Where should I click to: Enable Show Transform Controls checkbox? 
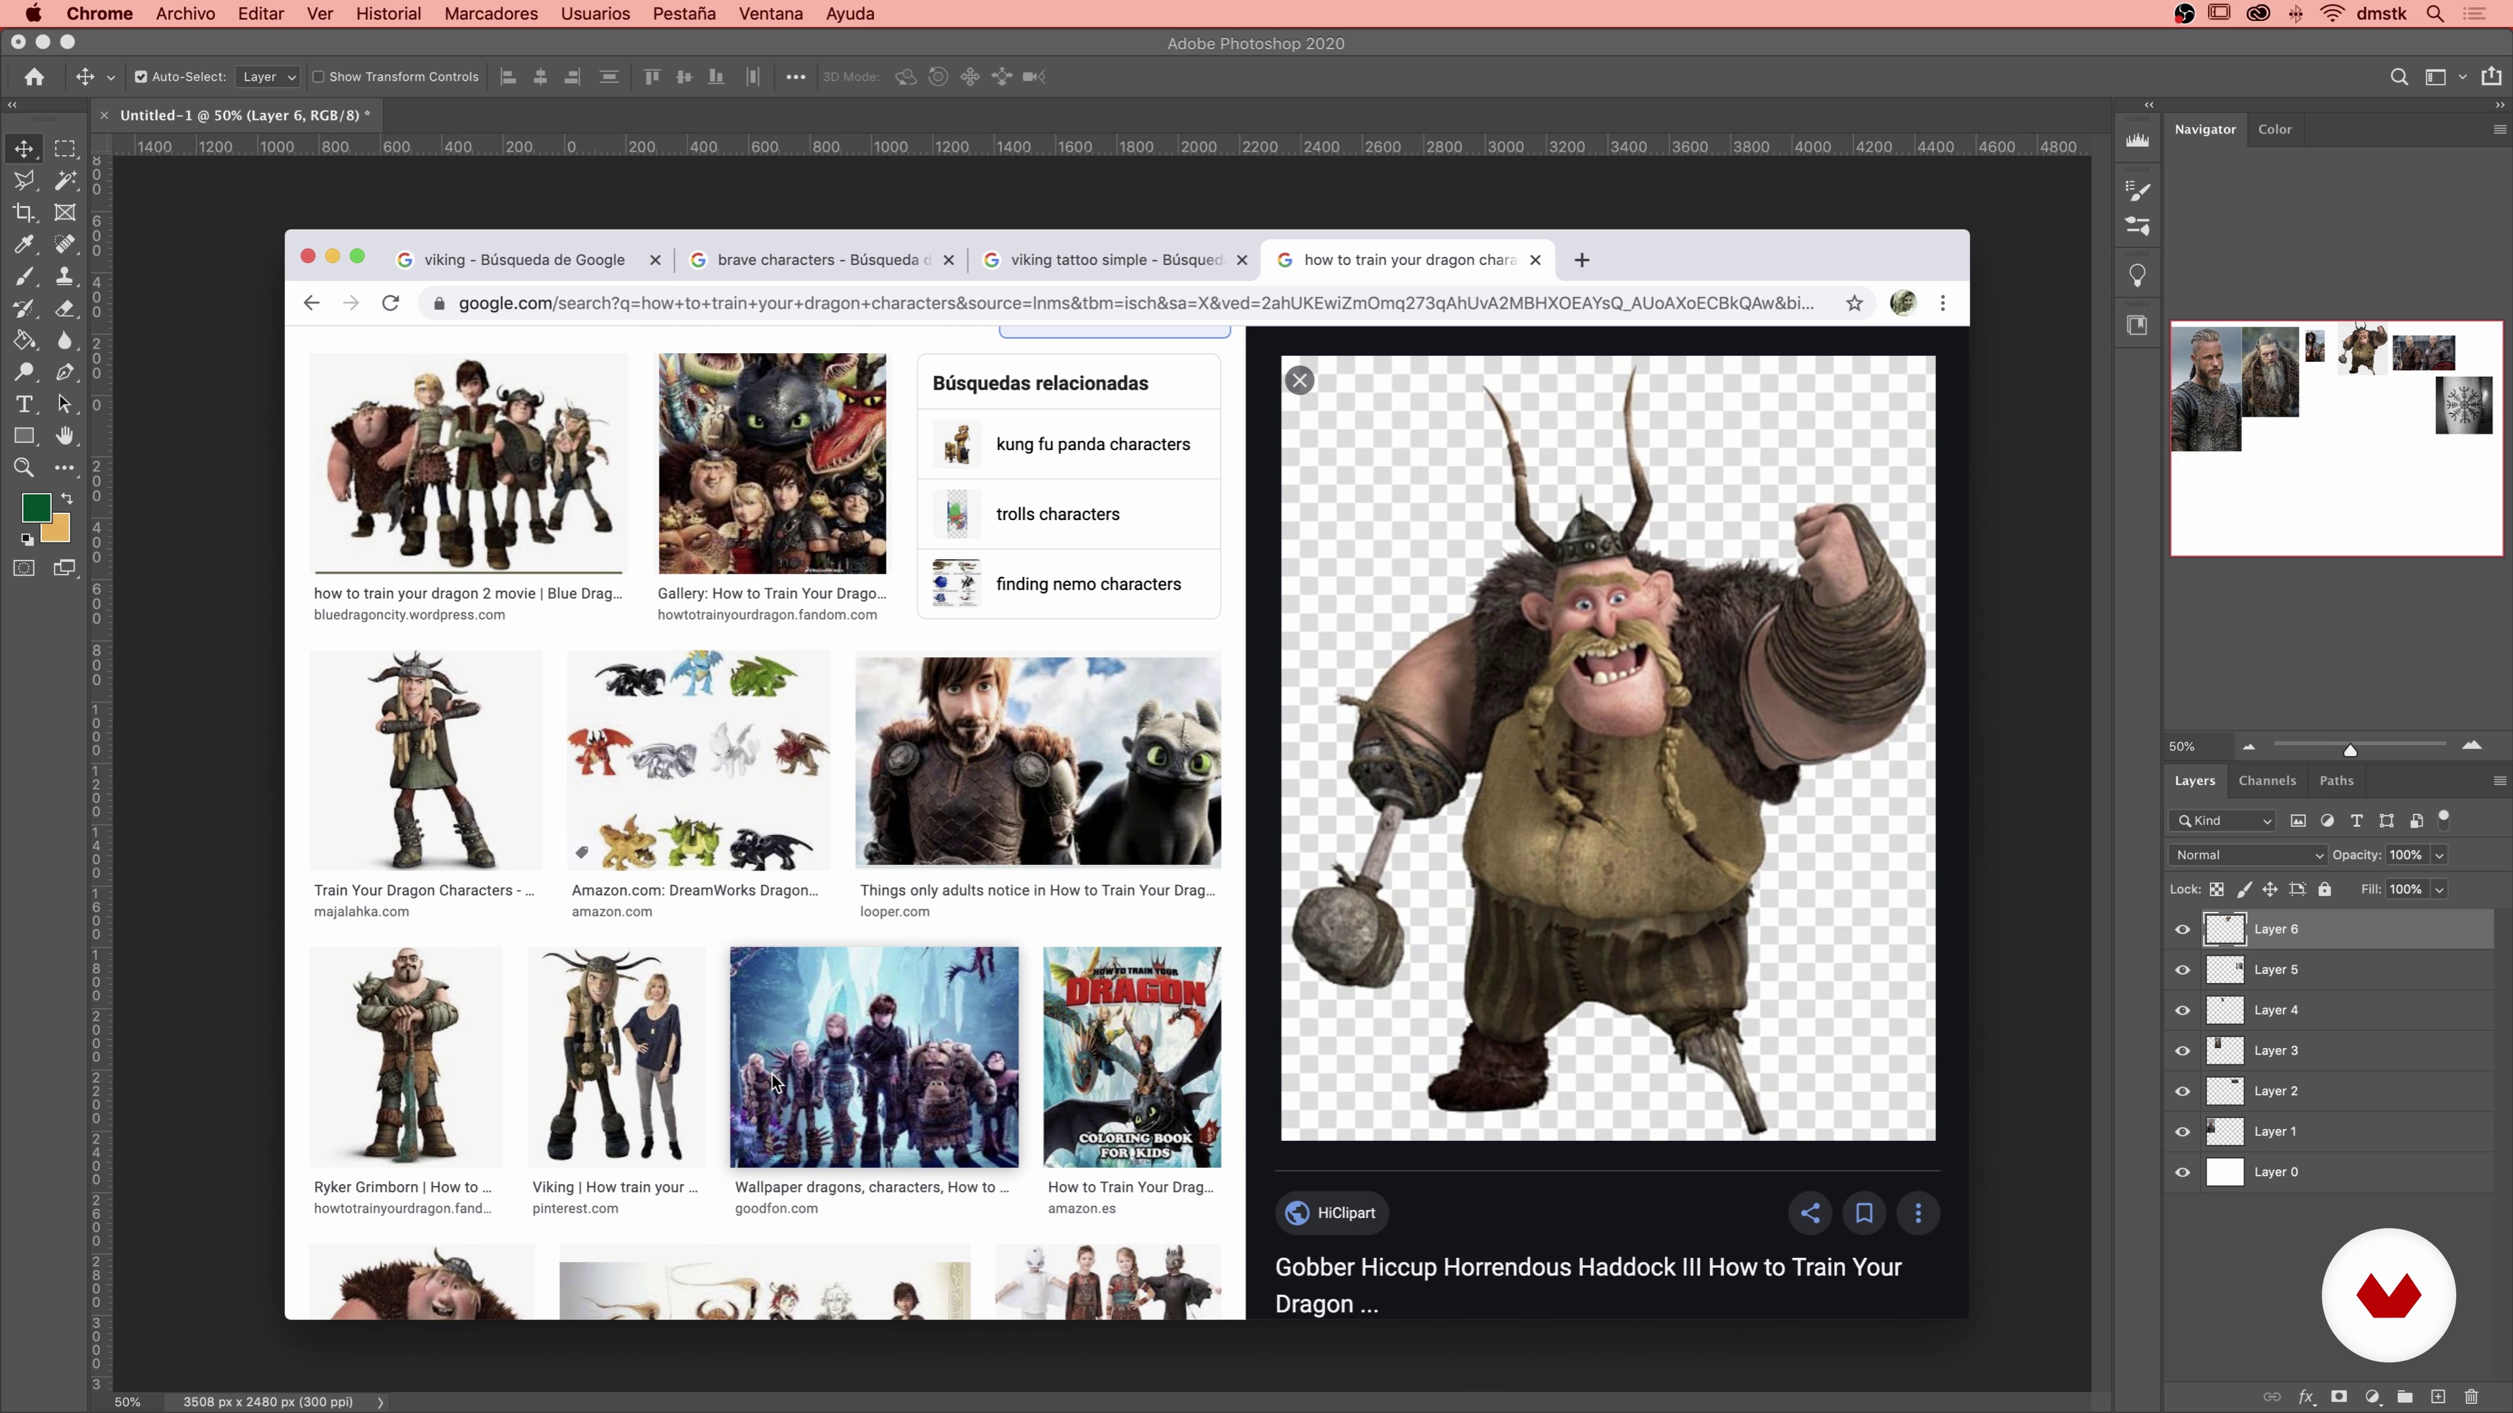pyautogui.click(x=318, y=77)
